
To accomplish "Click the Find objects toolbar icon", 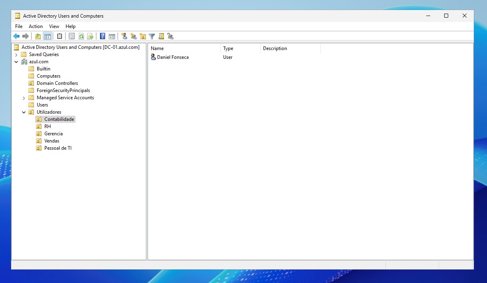I will (x=161, y=36).
